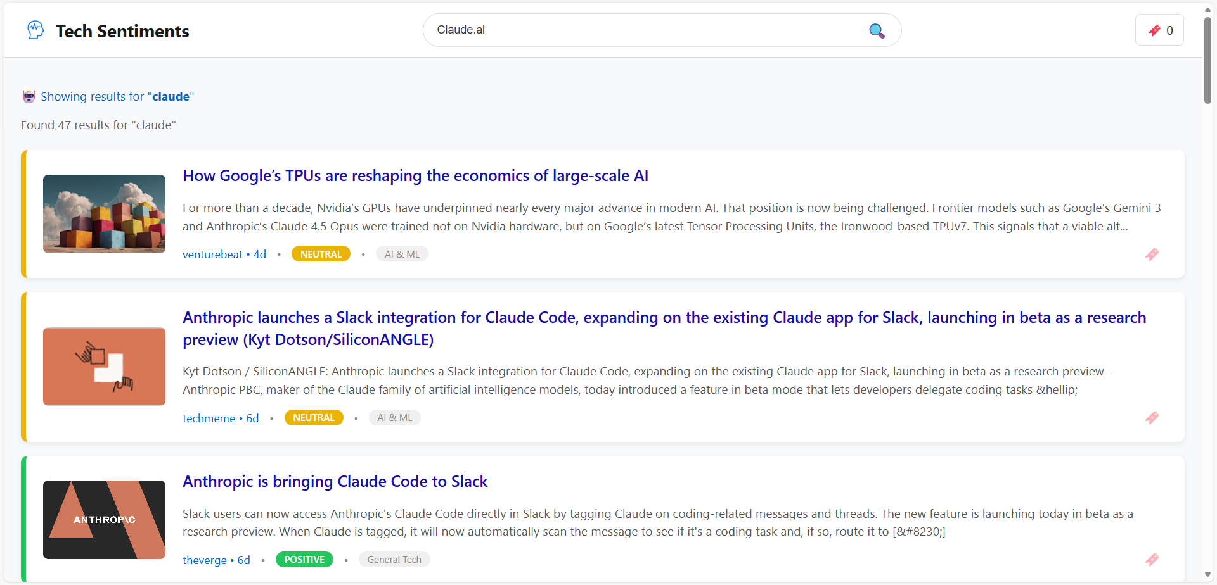Pin the Google TPUs article
This screenshot has height=585, width=1217.
click(1152, 255)
